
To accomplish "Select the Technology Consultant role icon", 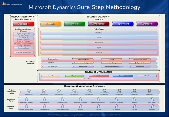I will pos(116,99).
